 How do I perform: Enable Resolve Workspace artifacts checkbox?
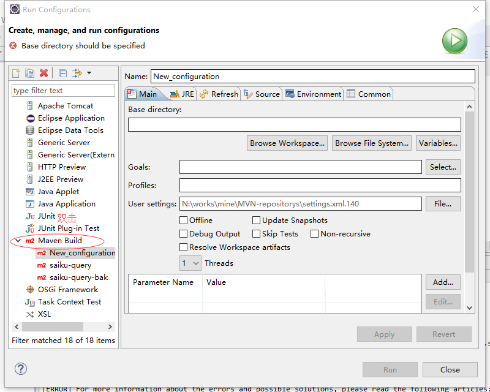(x=183, y=247)
